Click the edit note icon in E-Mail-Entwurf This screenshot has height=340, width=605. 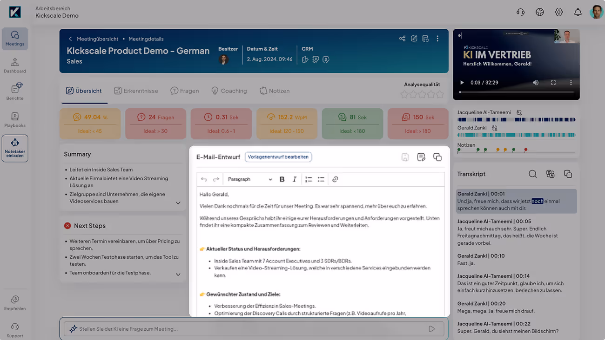421,157
